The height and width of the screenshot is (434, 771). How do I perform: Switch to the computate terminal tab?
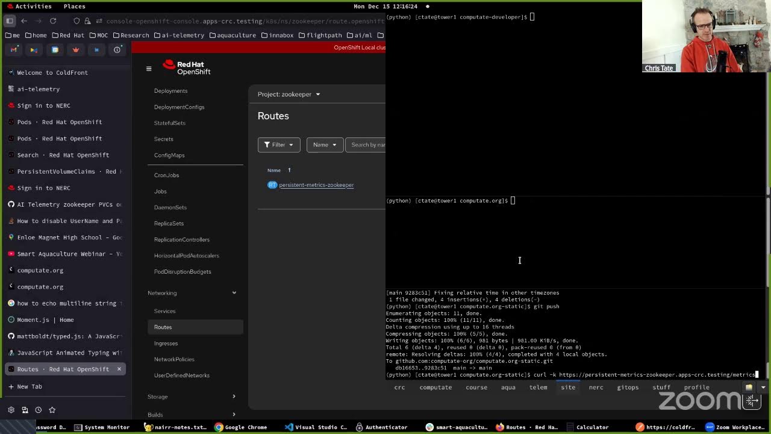click(x=435, y=388)
